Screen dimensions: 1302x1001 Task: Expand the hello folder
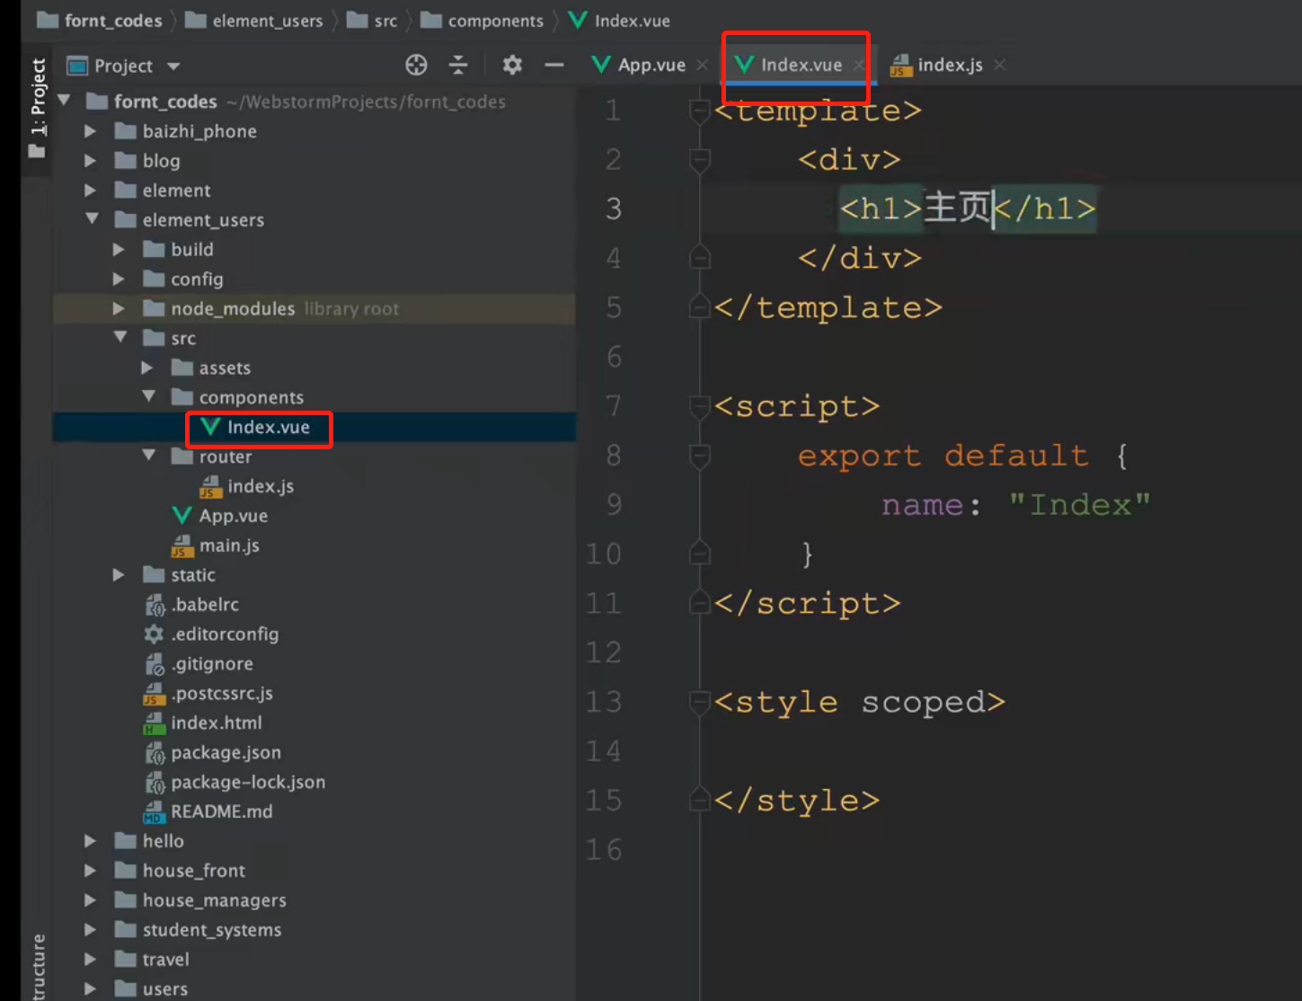click(x=90, y=841)
